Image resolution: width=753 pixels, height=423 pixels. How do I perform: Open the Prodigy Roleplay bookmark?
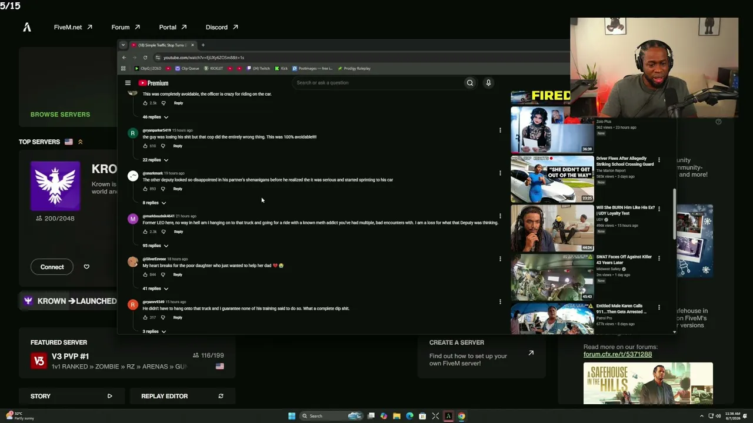point(354,68)
